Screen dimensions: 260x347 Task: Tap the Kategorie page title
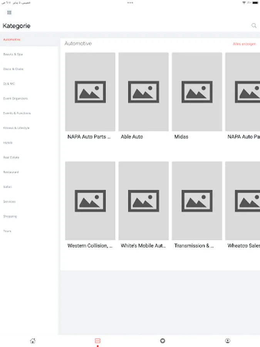17,26
